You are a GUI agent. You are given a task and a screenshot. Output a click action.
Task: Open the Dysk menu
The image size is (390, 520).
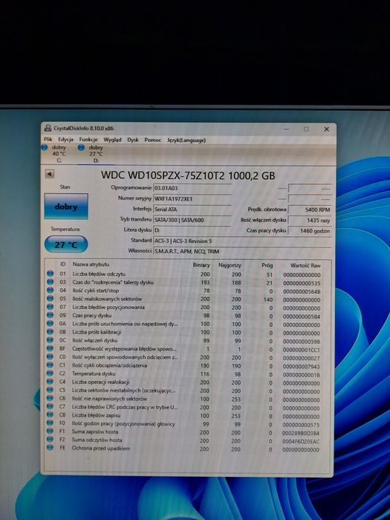coord(133,140)
